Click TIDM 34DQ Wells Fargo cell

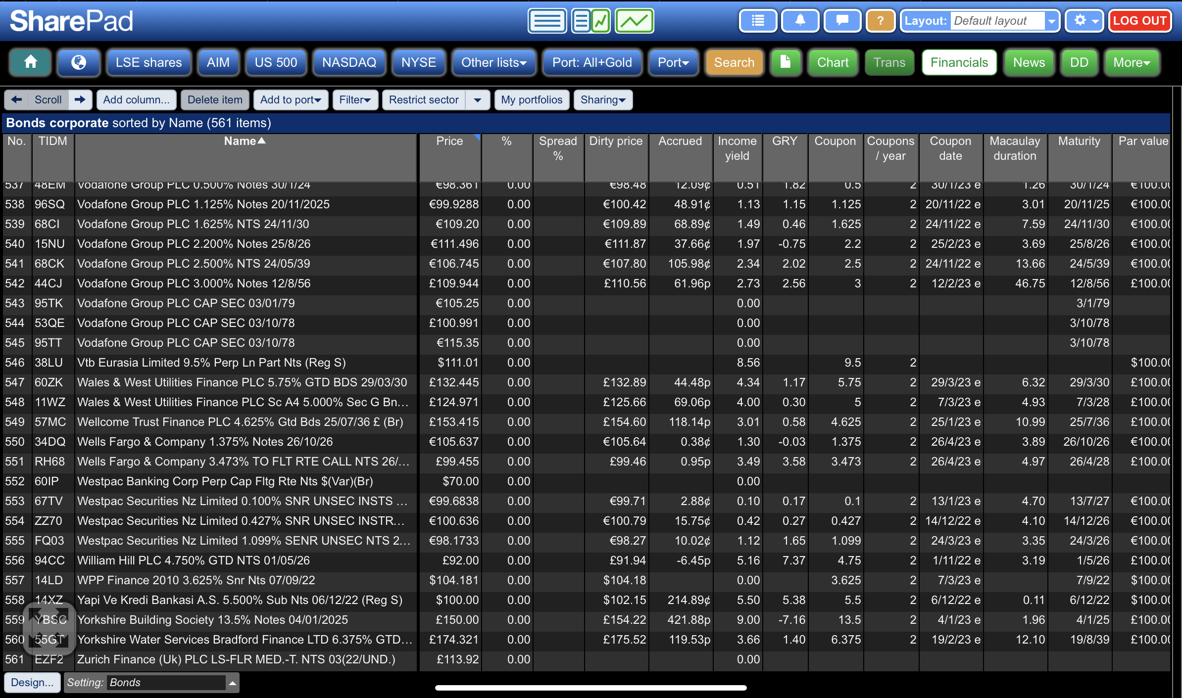(x=53, y=442)
